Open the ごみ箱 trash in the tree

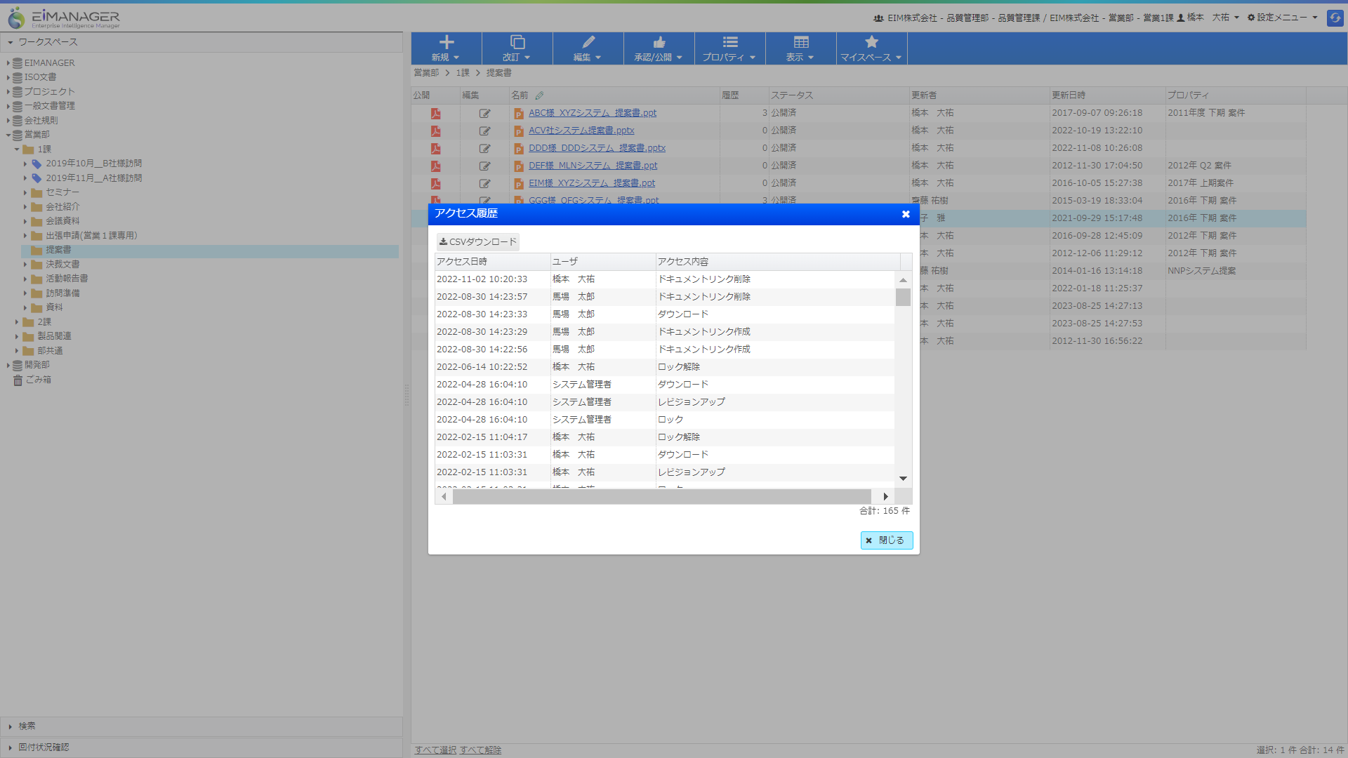pyautogui.click(x=32, y=380)
